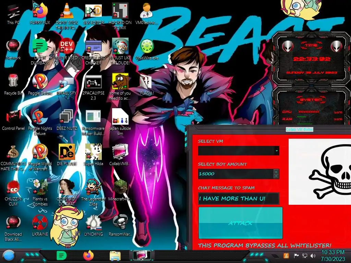This screenshot has height=263, width=351.
Task: Click the gadget TIME clock display
Action: [x=311, y=59]
